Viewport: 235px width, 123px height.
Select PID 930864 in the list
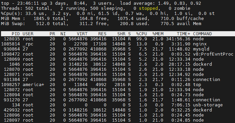pos(12,49)
